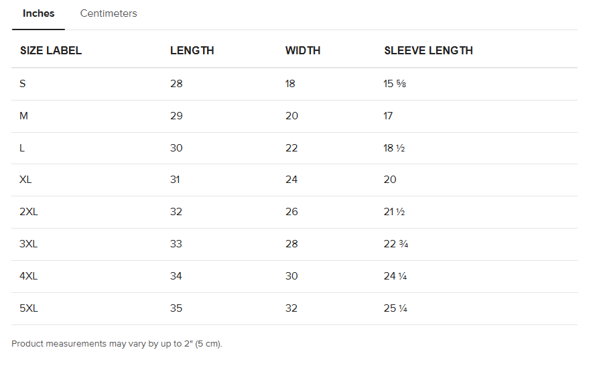Click the 5XL size label cell
The height and width of the screenshot is (368, 591).
pos(29,308)
